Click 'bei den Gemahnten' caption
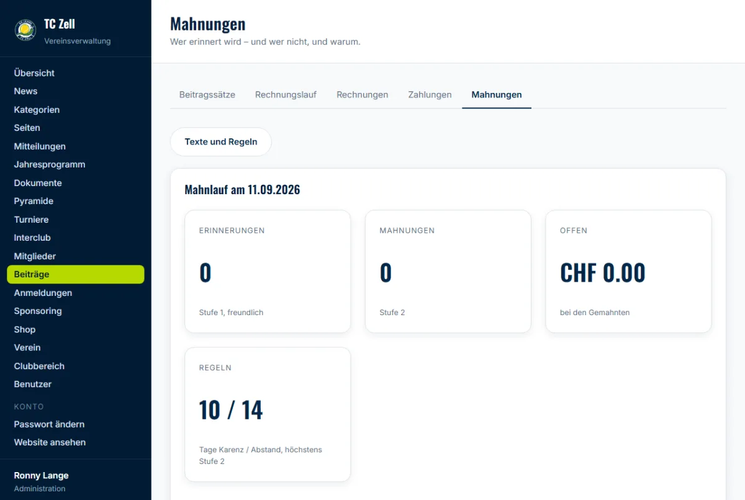This screenshot has height=500, width=745. click(x=595, y=313)
